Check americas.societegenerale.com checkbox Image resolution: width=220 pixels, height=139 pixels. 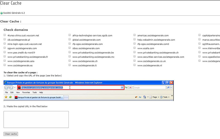[x=135, y=35]
